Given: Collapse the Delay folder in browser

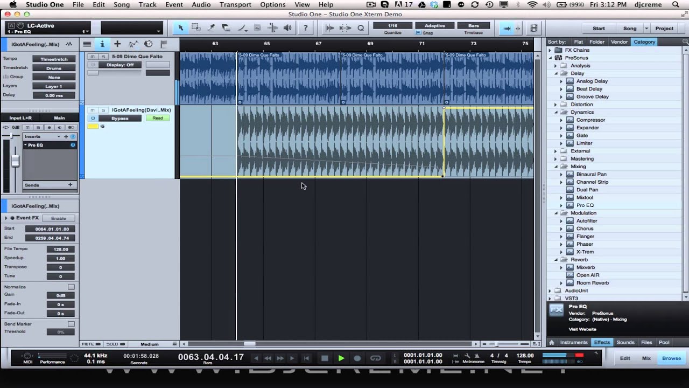Looking at the screenshot, I should 556,73.
